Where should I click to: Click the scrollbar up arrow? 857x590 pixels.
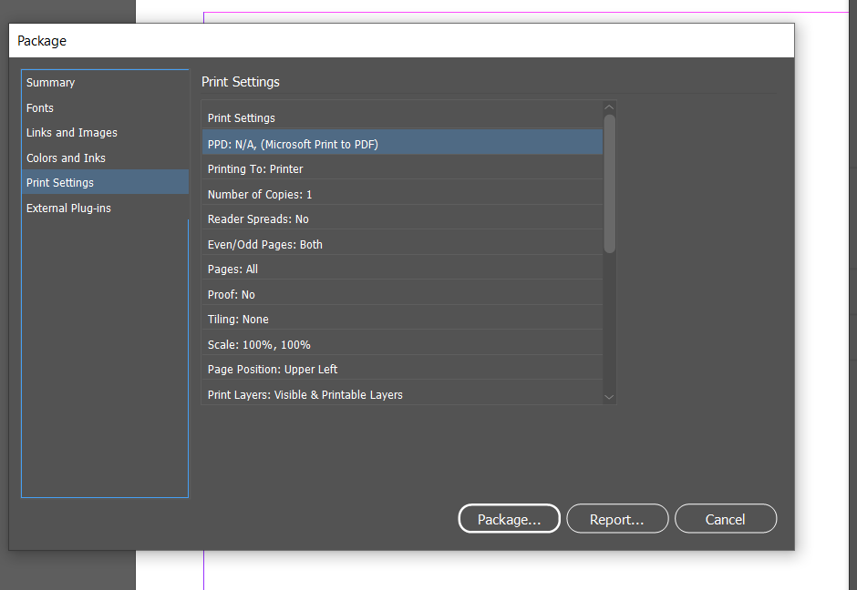point(609,107)
